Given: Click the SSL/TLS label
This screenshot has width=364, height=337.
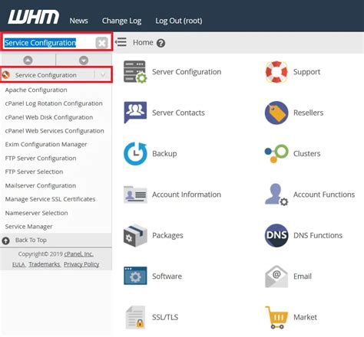Looking at the screenshot, I should point(165,317).
